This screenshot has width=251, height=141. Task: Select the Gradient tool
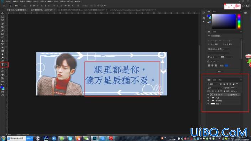(x=2, y=51)
